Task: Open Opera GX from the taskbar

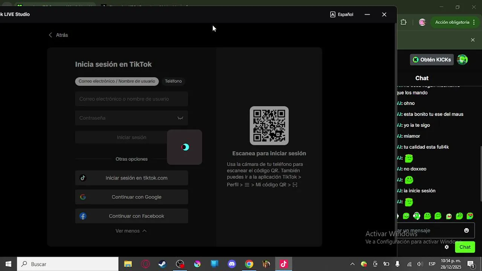Action: tap(145, 264)
